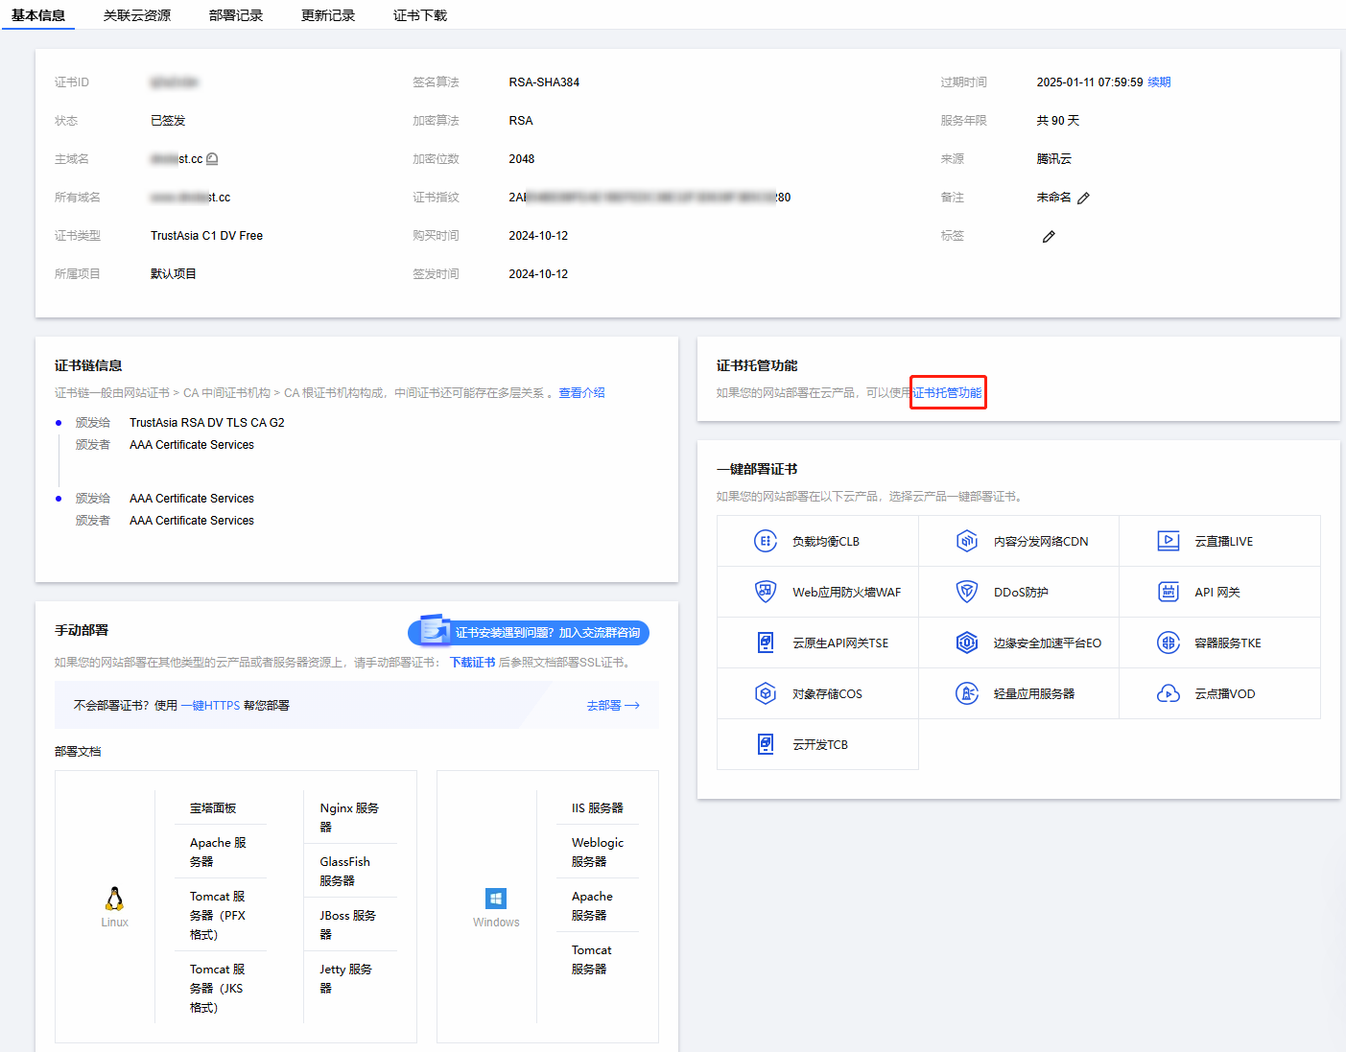Screen dimensions: 1346x1052
Task: Click the expiry time 2025-01-11 07:59:59
Action: [x=1090, y=82]
